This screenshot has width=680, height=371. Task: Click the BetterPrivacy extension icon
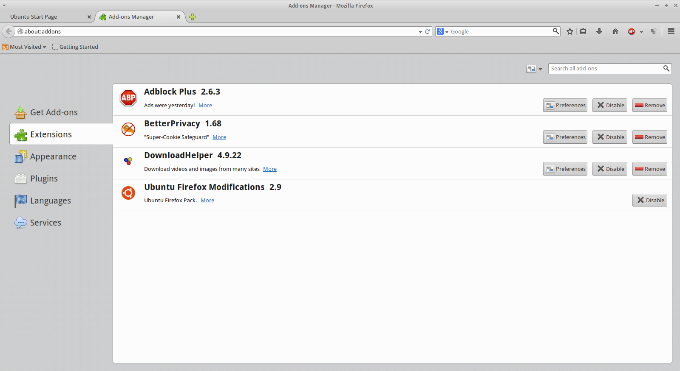128,129
